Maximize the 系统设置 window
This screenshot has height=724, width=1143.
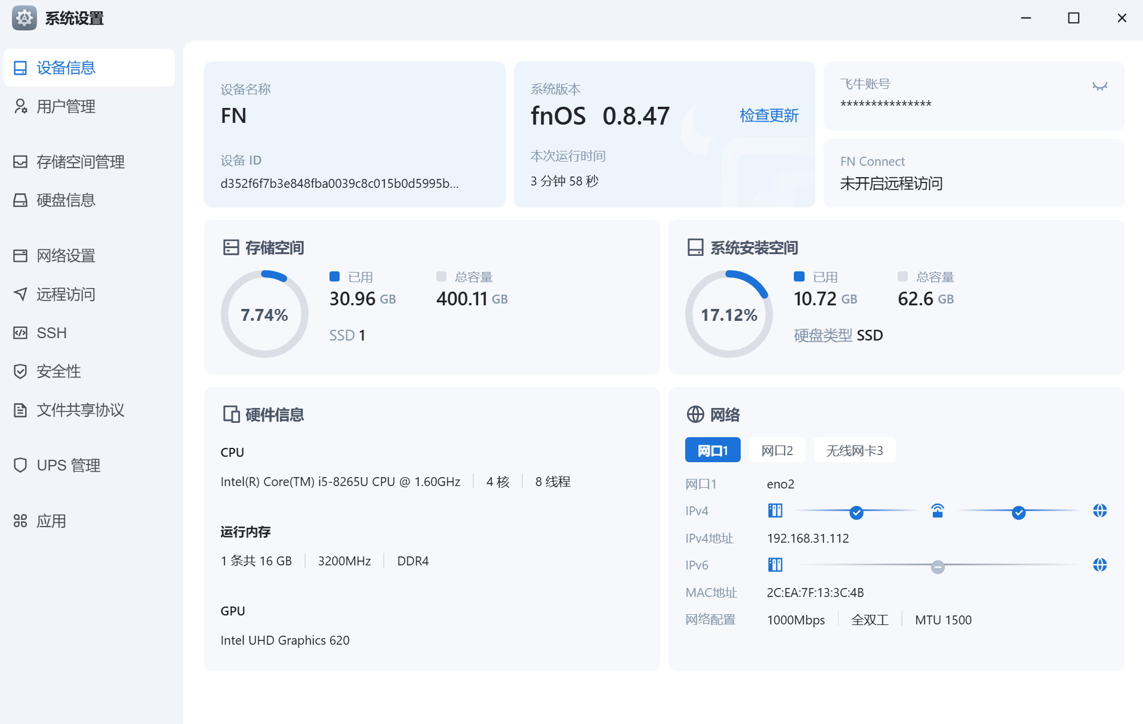tap(1074, 18)
